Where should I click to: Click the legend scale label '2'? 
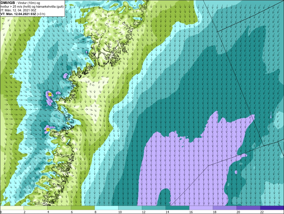pyautogui.click(x=24, y=212)
